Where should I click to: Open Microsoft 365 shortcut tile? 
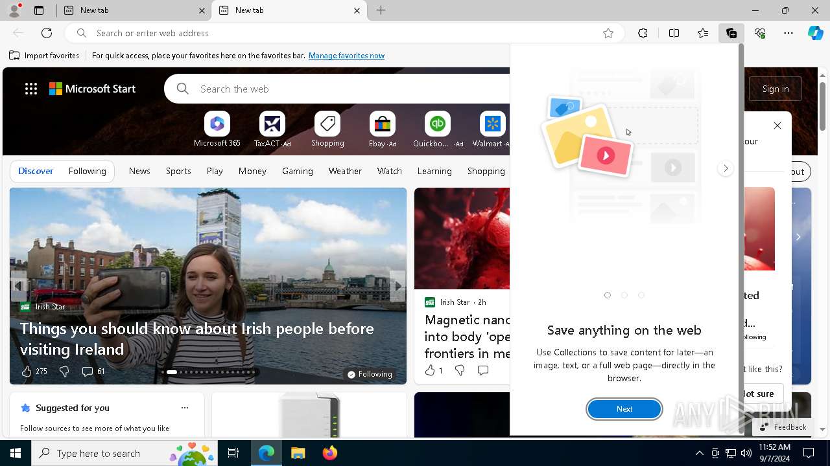coord(217,129)
